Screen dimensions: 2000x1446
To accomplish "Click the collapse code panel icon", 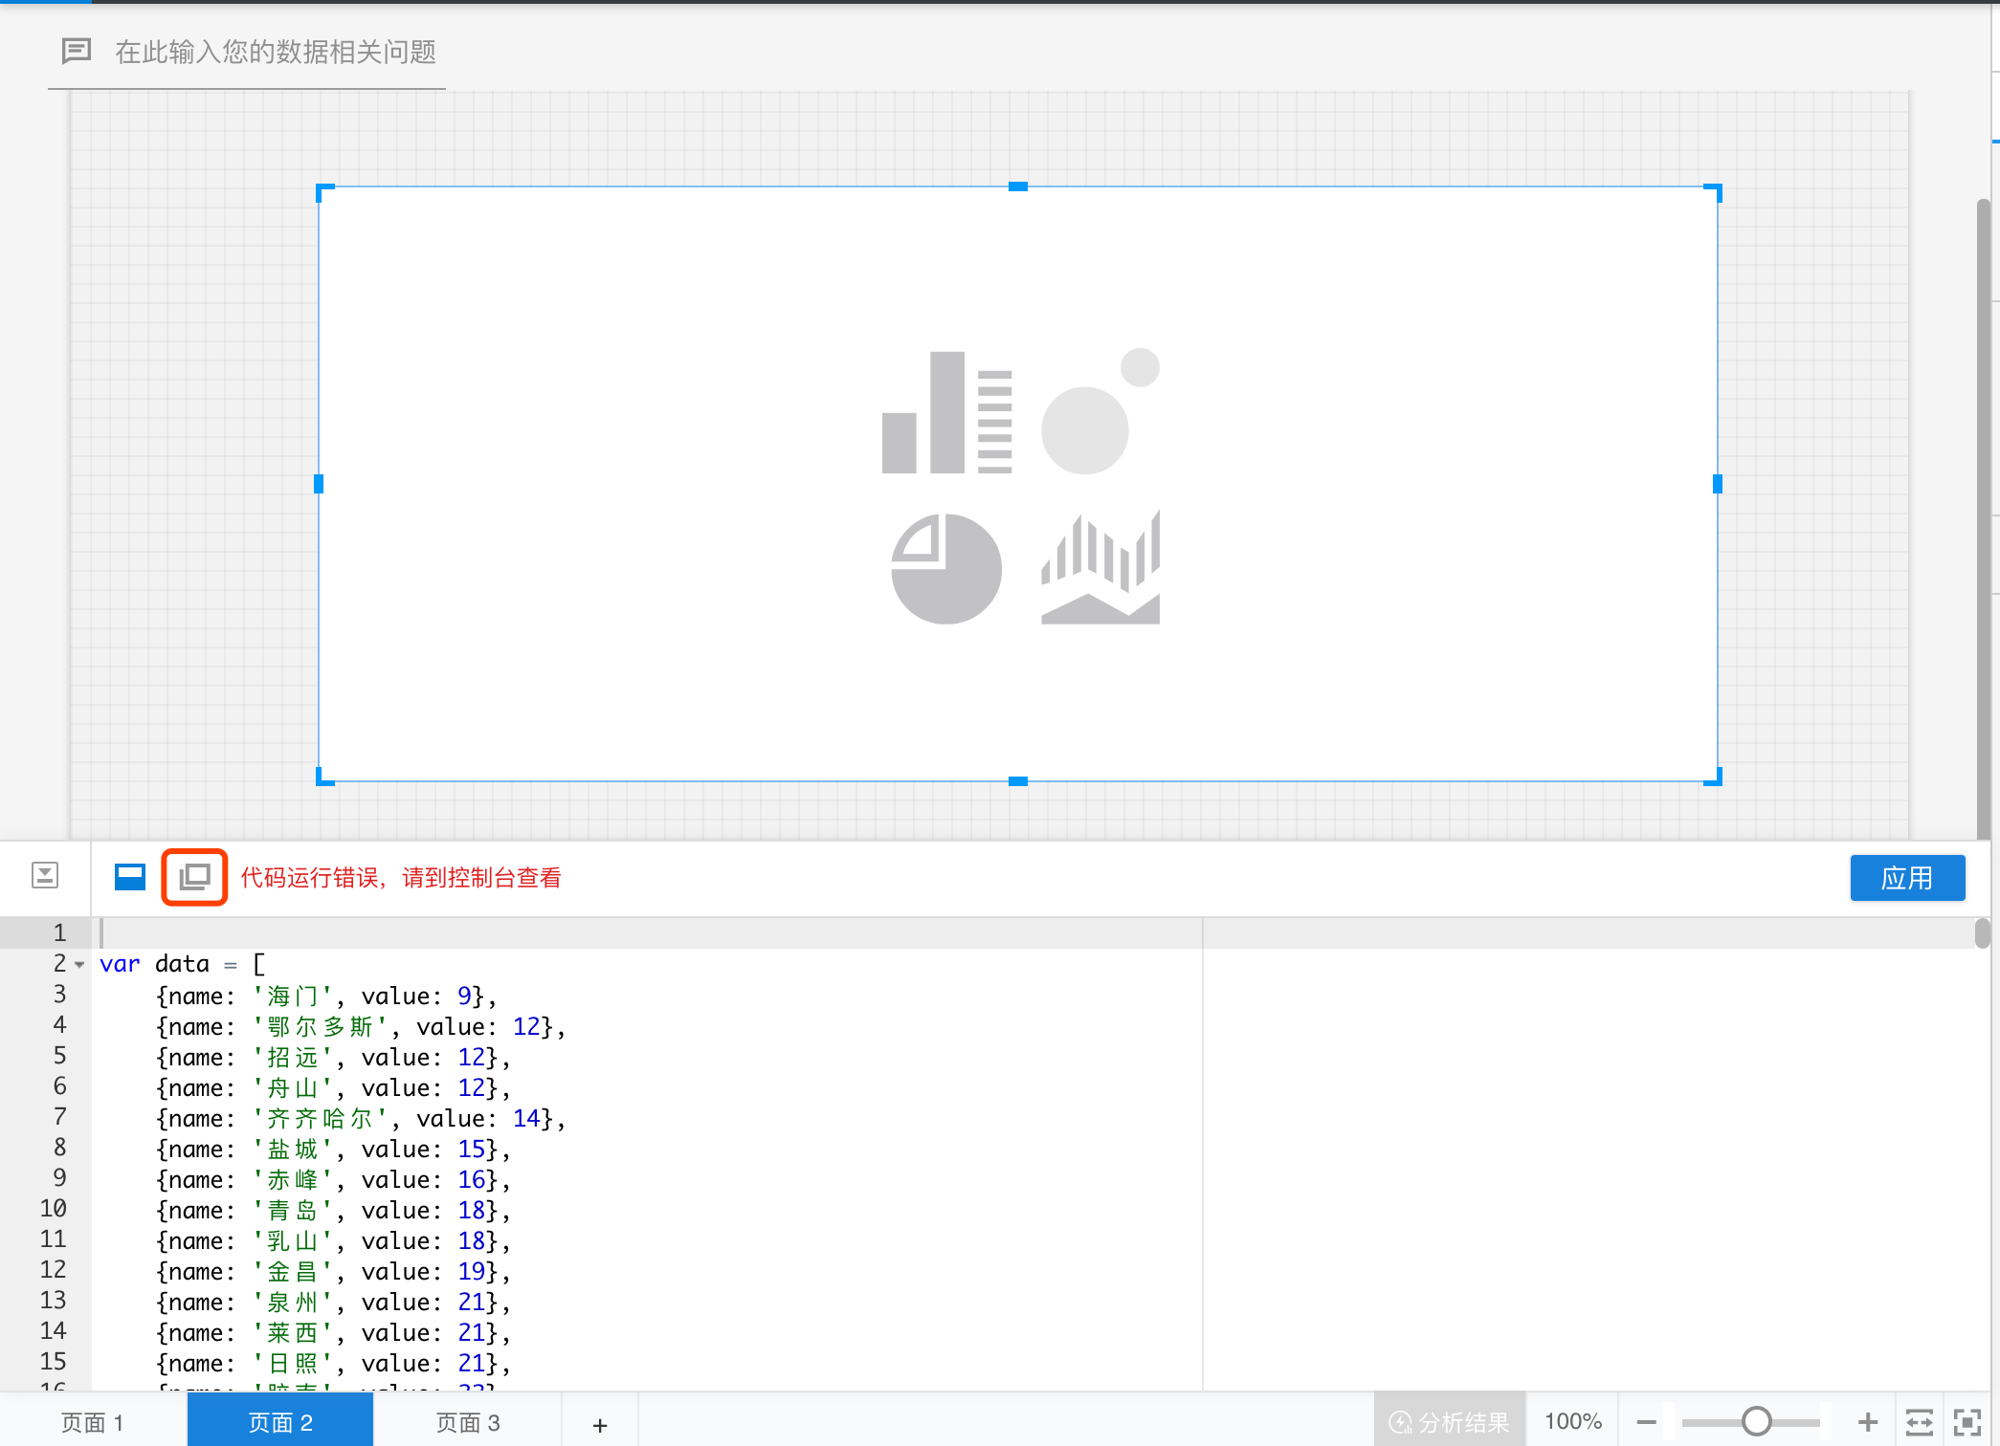I will coord(45,875).
